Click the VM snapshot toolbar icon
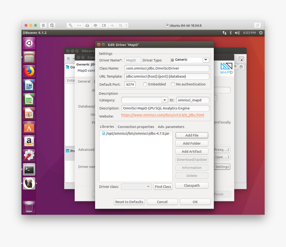286x247 pixels. (x=52, y=25)
